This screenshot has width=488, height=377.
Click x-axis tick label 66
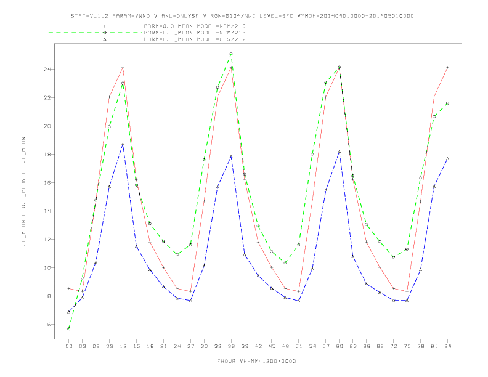pos(367,346)
